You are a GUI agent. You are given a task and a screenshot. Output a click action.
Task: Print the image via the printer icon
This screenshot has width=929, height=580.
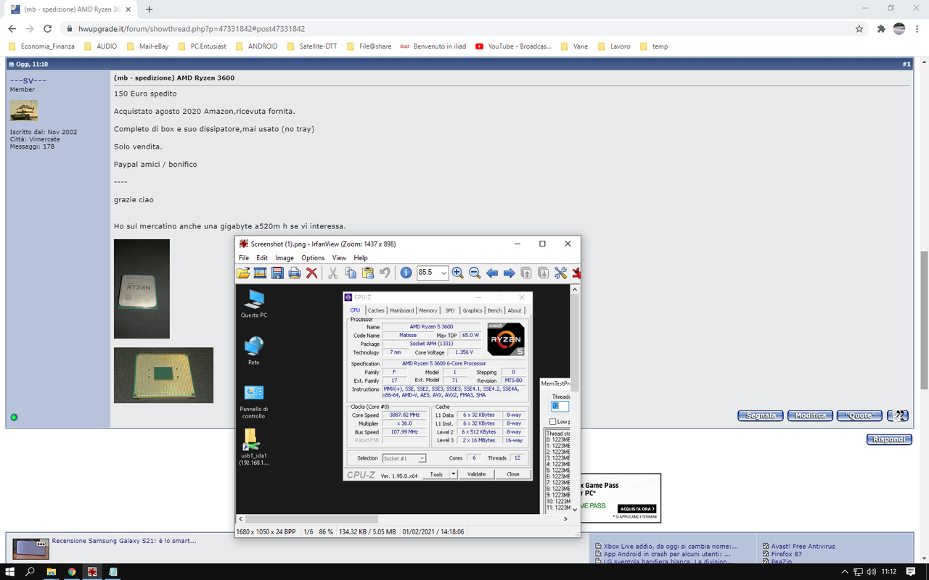294,273
